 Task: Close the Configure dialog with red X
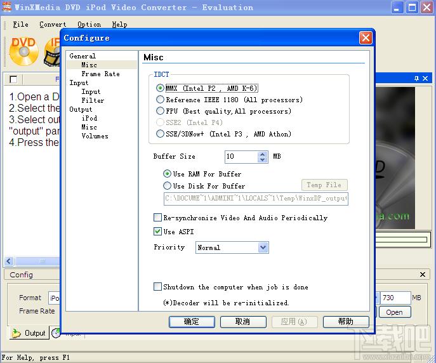coord(366,38)
